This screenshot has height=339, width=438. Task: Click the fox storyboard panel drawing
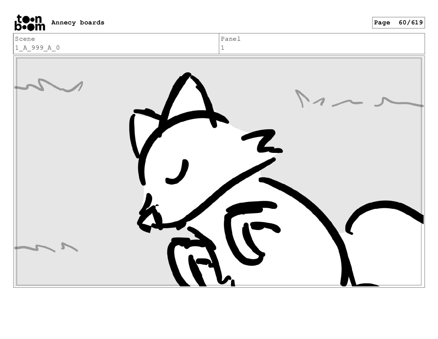click(x=219, y=172)
